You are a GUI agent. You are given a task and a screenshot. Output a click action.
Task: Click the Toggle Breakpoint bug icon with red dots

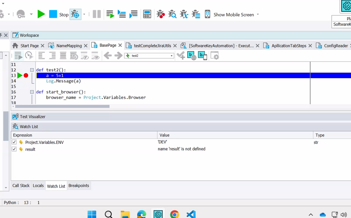click(161, 14)
